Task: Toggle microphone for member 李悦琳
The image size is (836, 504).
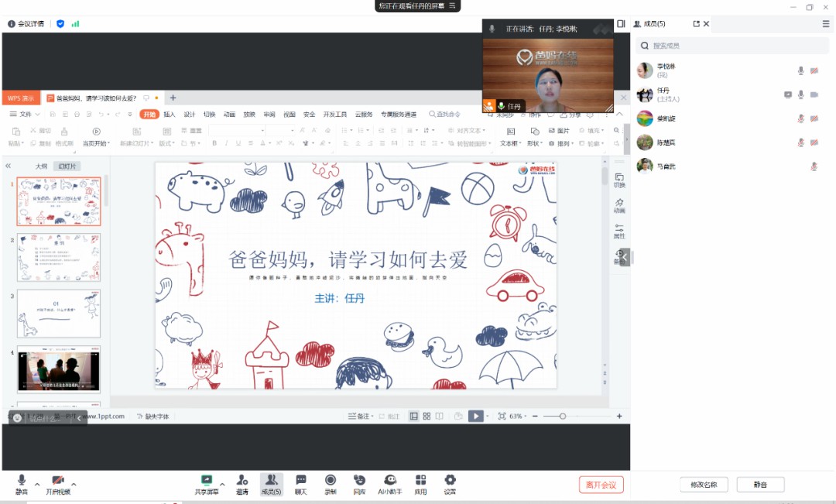Action: tap(801, 70)
